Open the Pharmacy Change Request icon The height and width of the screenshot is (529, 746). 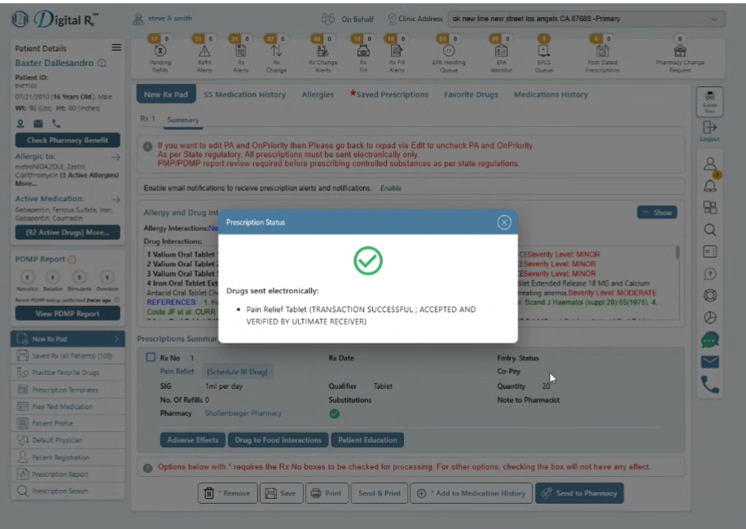pos(680,50)
